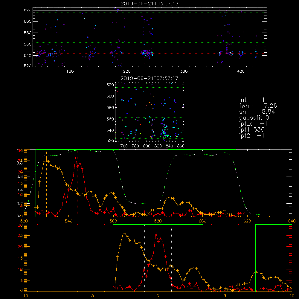The height and width of the screenshot is (299, 299).
Task: Click the timestamp title above the small middle plot
Action: (x=149, y=78)
